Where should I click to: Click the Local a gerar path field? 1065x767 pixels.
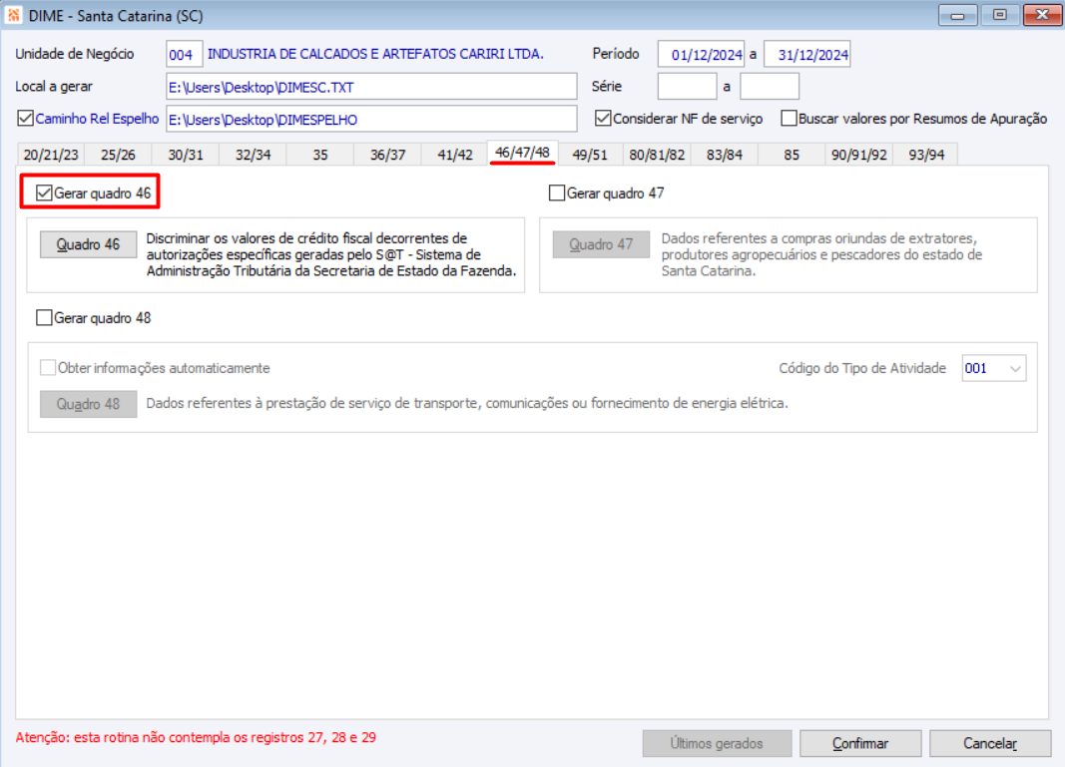pyautogui.click(x=371, y=87)
